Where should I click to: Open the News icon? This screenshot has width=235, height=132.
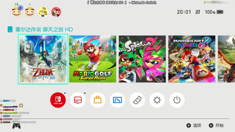pyautogui.click(x=78, y=100)
